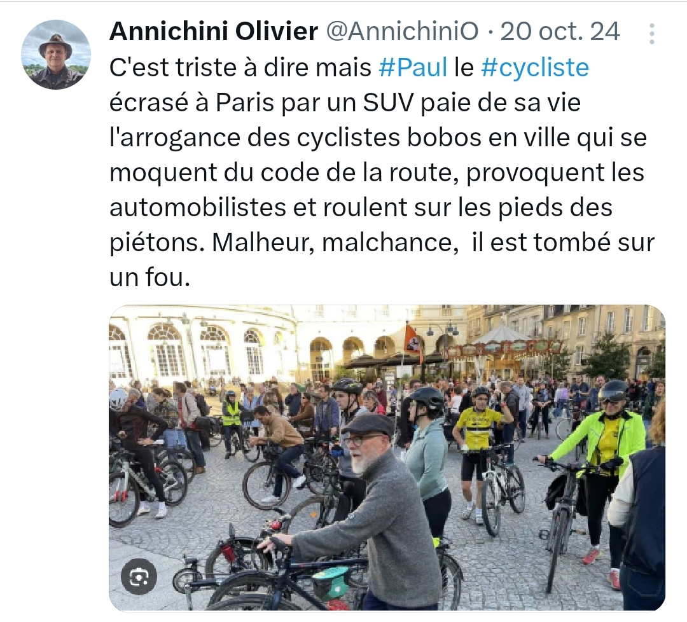
Task: Click the red light on foreground bicycle
Action: click(230, 552)
